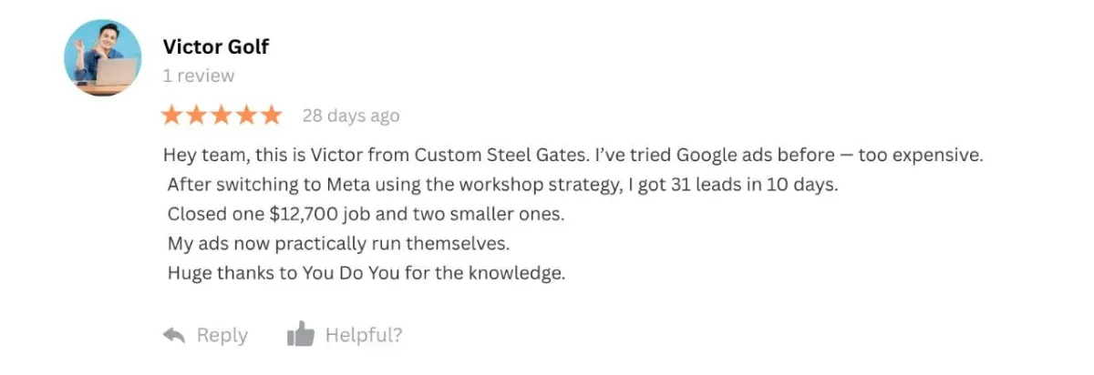Screen dimensions: 1094x375
Task: Click the fifth orange rating star
Action: point(271,116)
